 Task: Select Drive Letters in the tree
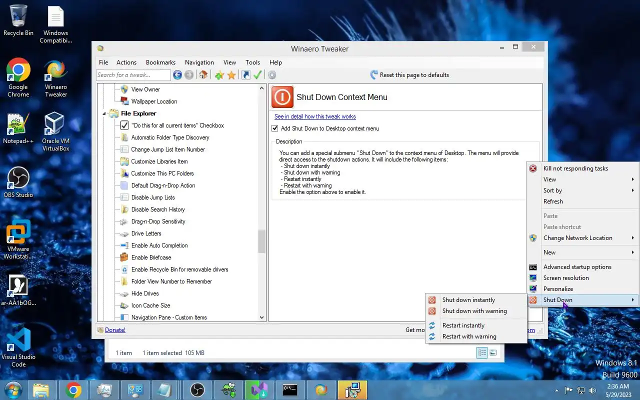point(146,233)
